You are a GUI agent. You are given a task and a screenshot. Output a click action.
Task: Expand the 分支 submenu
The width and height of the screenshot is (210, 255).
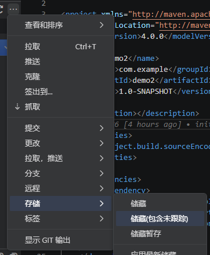60,173
